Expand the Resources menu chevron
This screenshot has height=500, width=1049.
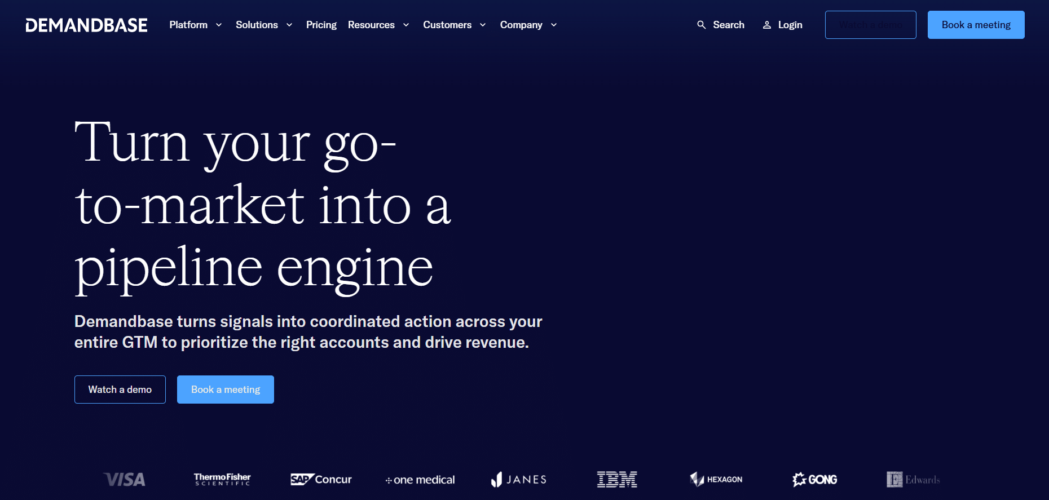[406, 25]
